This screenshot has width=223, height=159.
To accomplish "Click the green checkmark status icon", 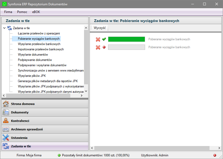I will coord(104,39).
